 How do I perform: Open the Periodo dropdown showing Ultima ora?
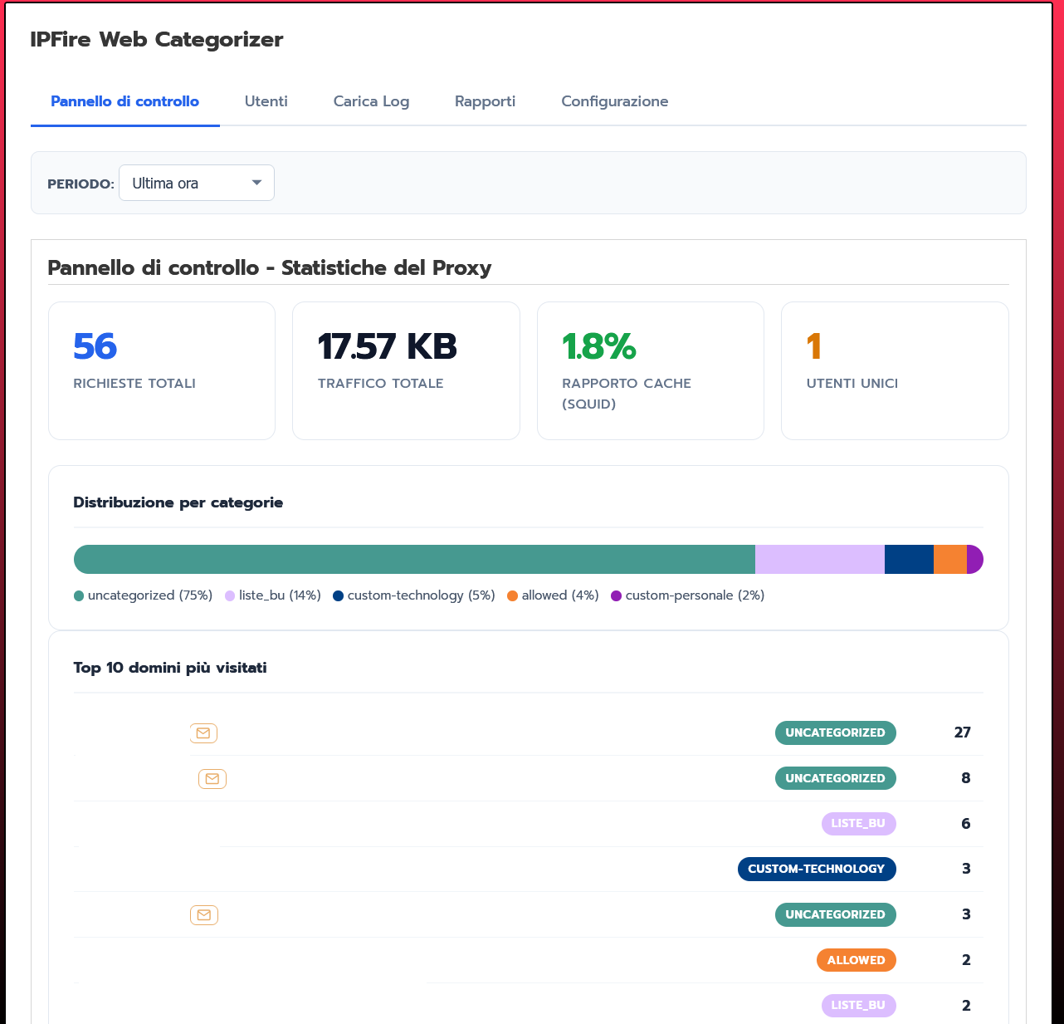coord(196,184)
